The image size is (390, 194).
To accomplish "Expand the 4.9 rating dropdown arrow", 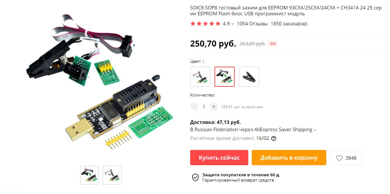I will (233, 24).
